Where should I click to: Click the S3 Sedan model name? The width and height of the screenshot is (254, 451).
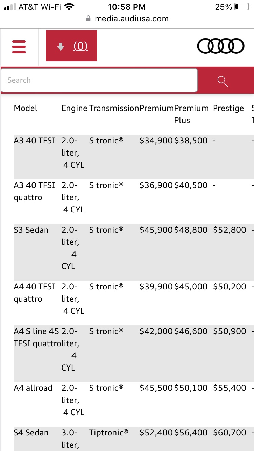[31, 230]
